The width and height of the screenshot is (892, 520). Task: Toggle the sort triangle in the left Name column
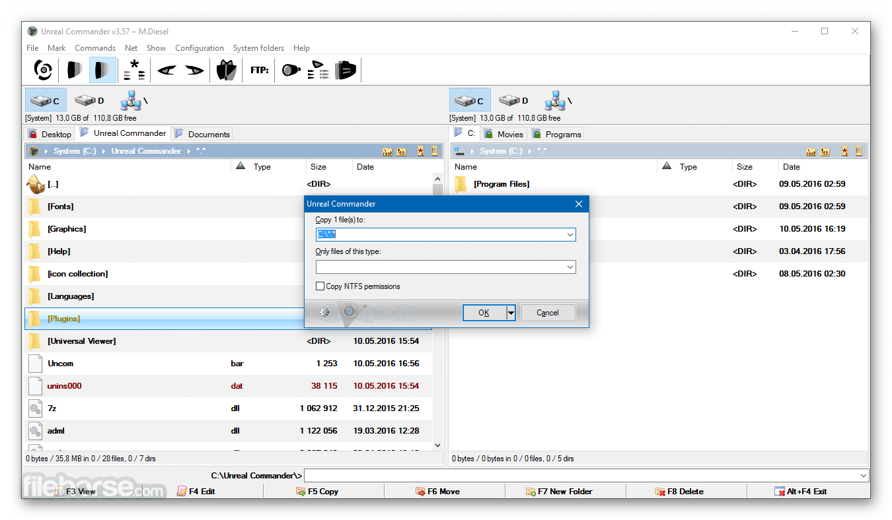pos(240,166)
